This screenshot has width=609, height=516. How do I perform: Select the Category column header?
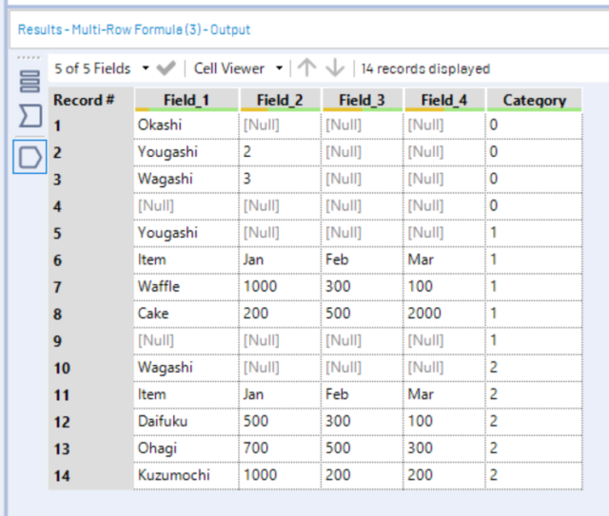535,100
